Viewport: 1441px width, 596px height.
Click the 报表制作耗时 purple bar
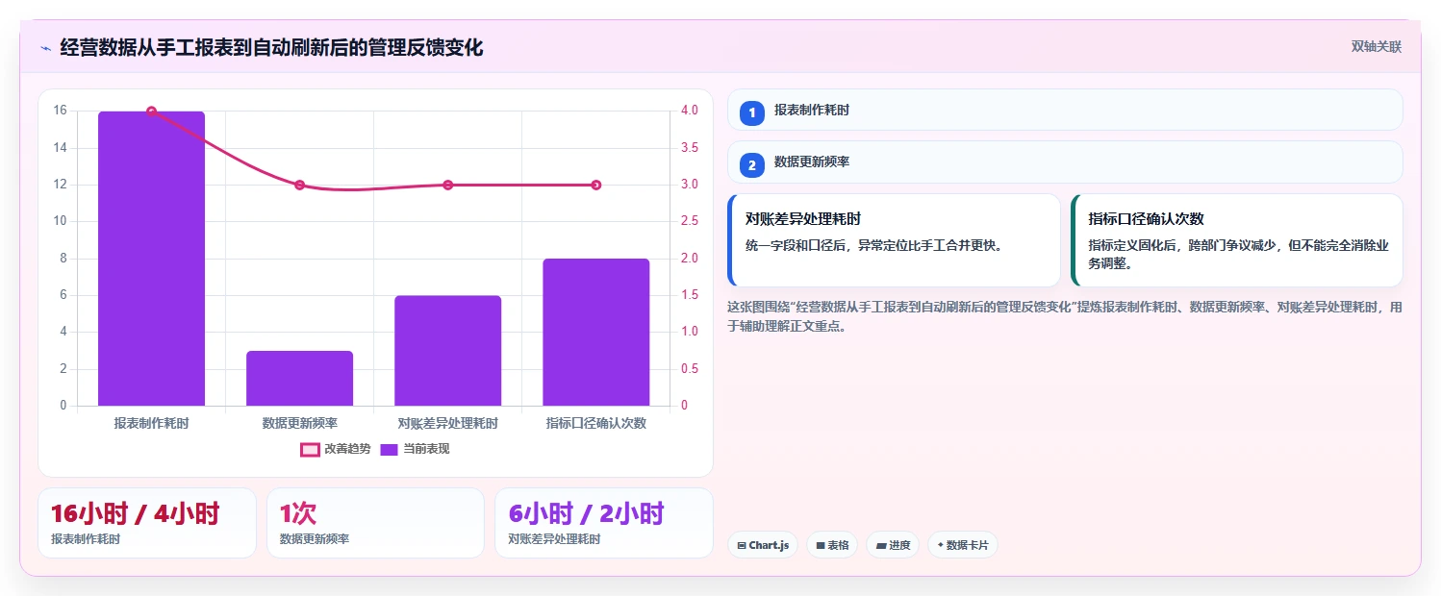coord(151,259)
